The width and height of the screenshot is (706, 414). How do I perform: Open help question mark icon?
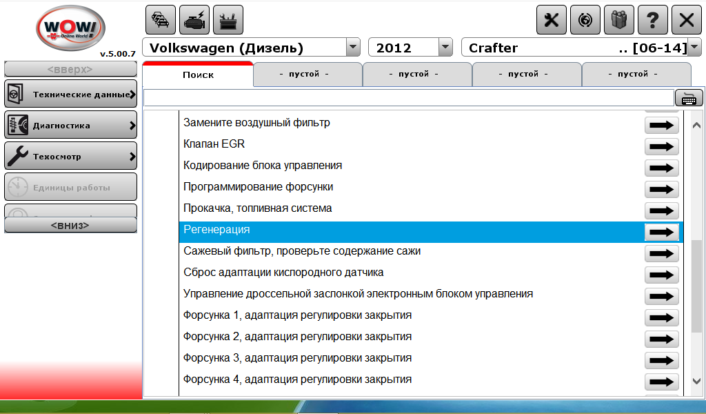[x=653, y=20]
